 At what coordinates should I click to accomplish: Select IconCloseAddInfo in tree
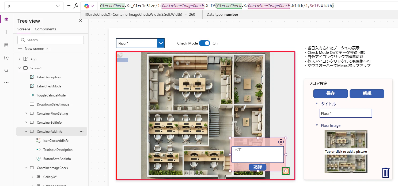tap(56, 141)
